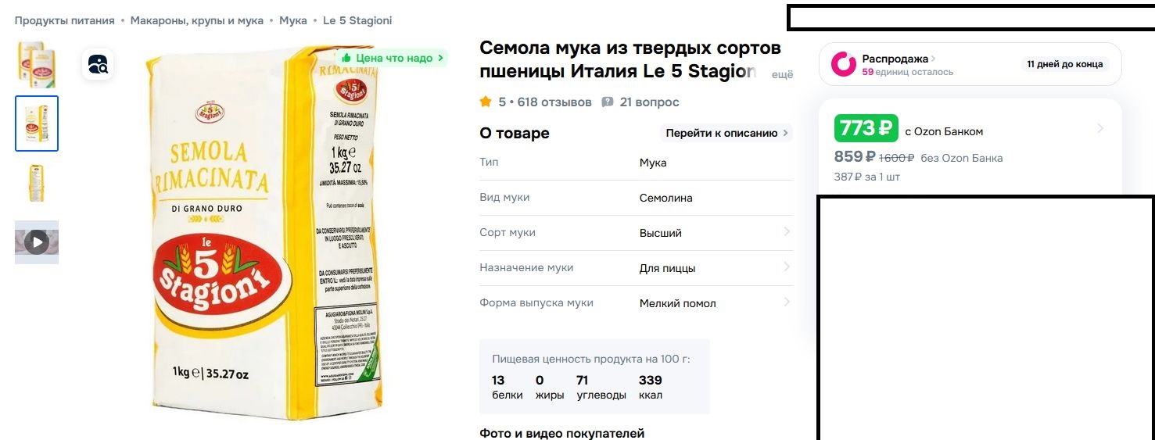Open the 'Продукты питания' breadcrumb
Viewport: 1155px width, 440px height.
pos(65,20)
